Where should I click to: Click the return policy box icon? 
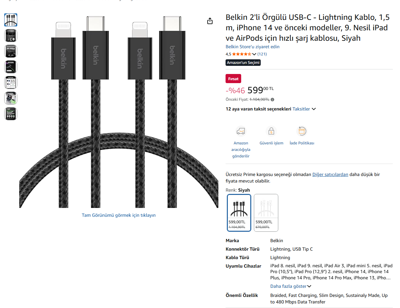click(x=302, y=131)
